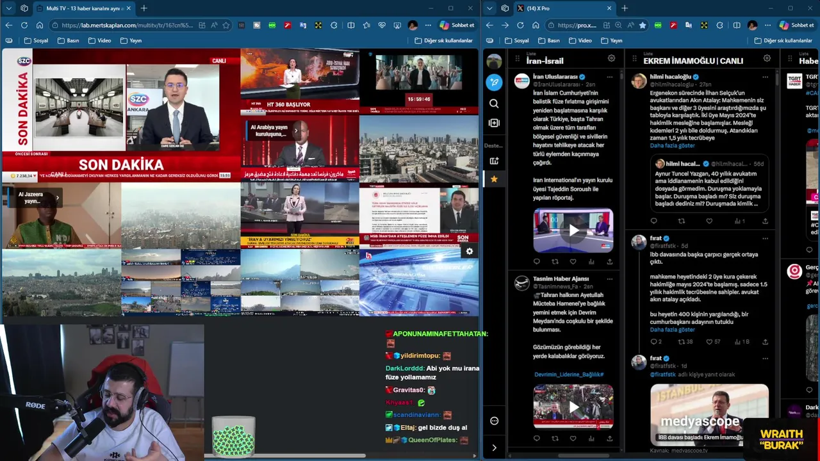Go back in the X Pro browser
This screenshot has width=820, height=461.
[489, 25]
